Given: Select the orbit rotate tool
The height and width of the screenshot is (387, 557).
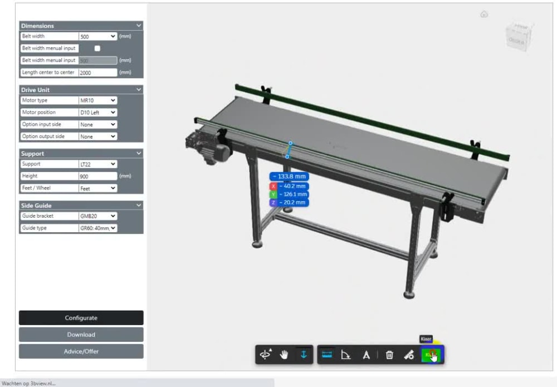Looking at the screenshot, I should click(265, 354).
